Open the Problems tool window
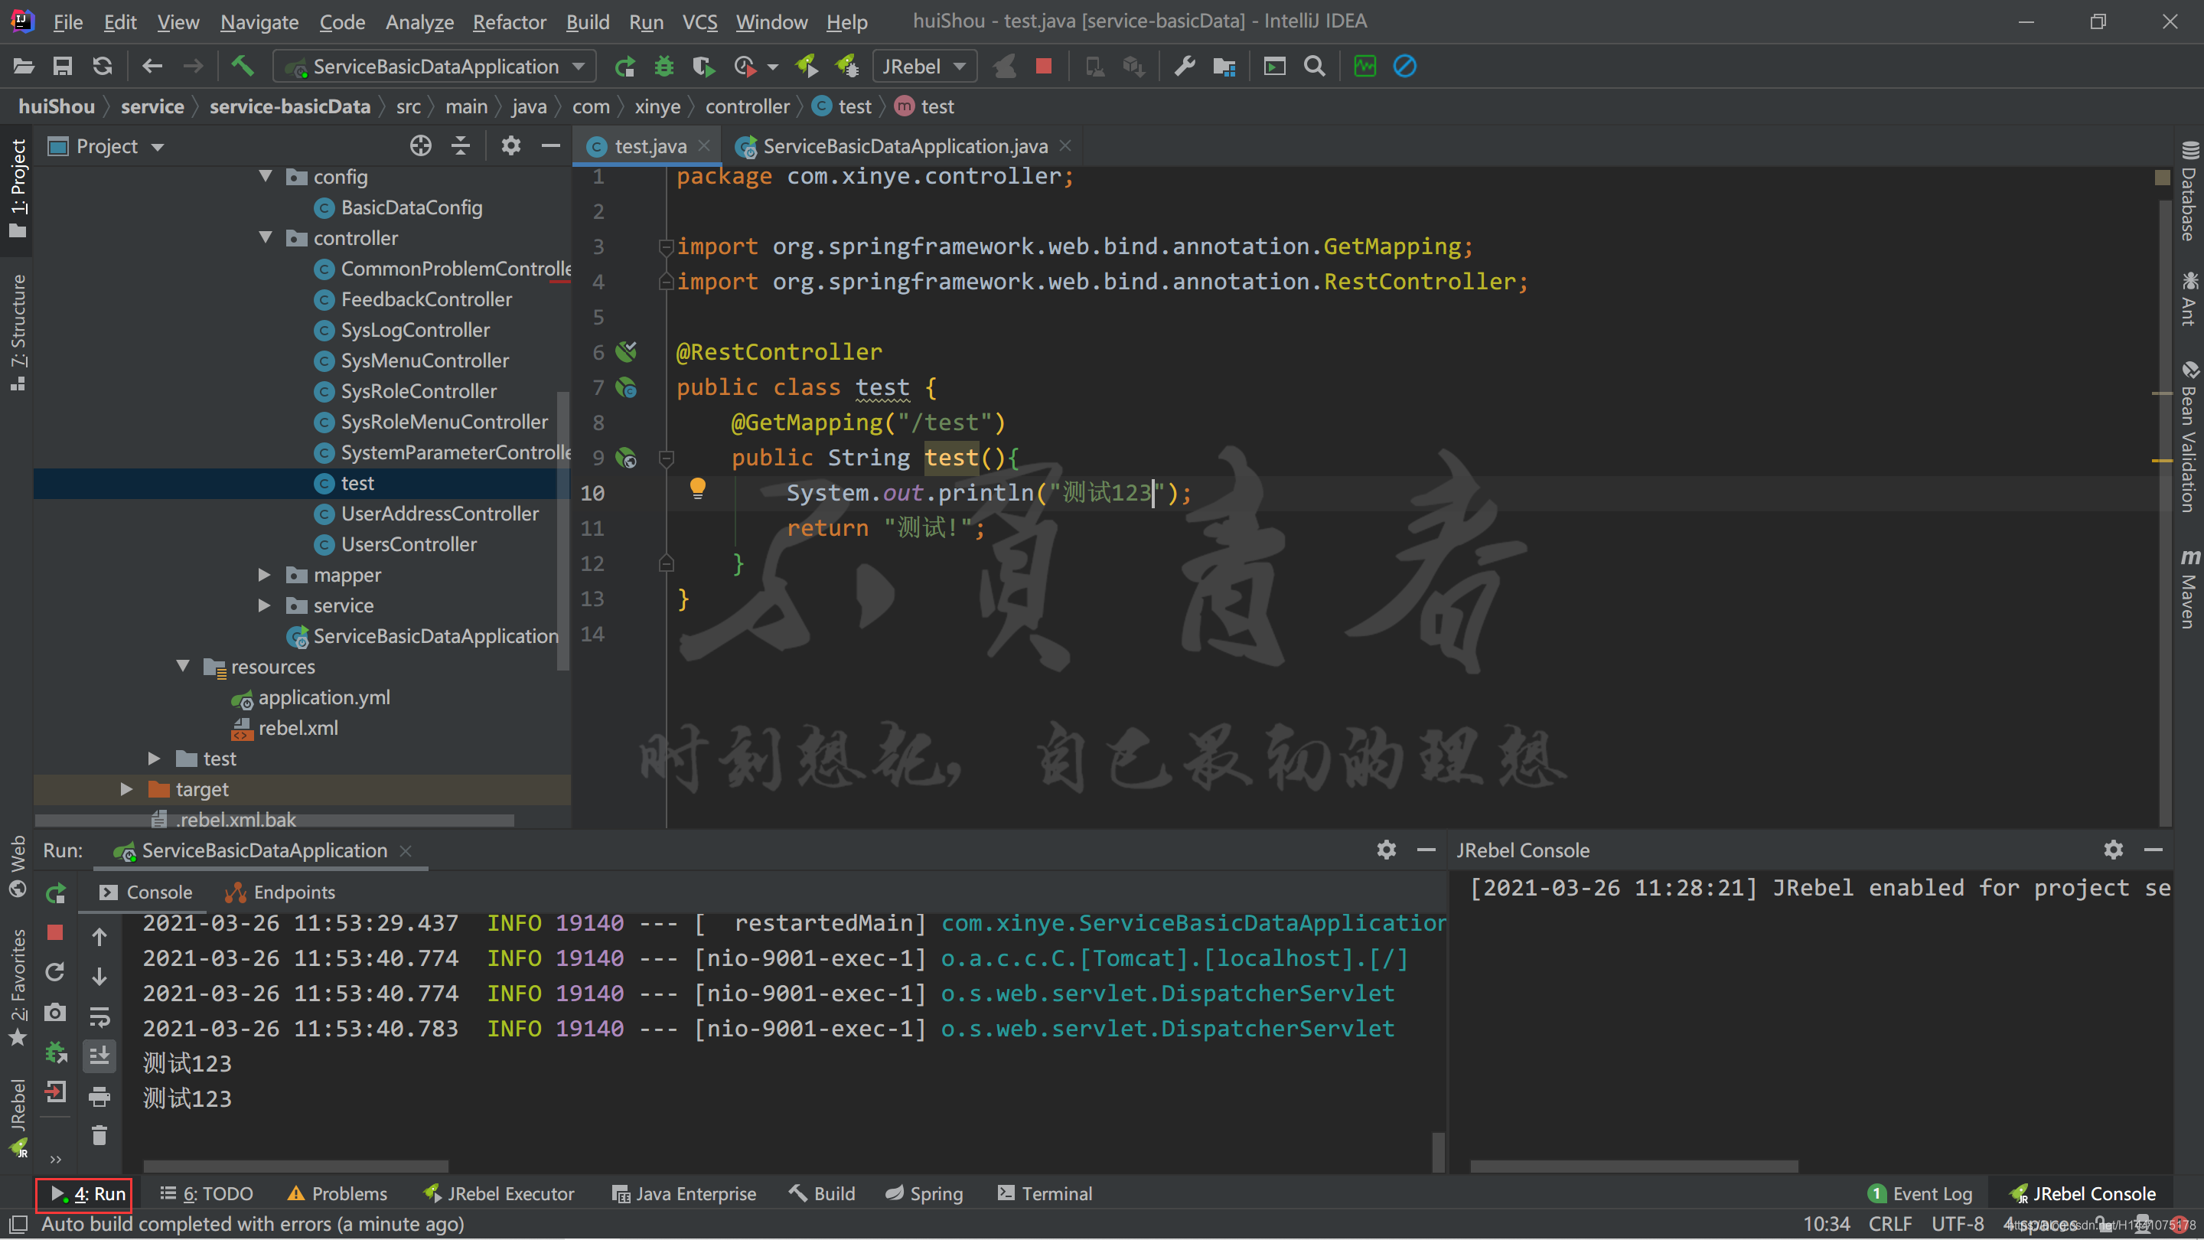The height and width of the screenshot is (1240, 2204). [x=337, y=1194]
